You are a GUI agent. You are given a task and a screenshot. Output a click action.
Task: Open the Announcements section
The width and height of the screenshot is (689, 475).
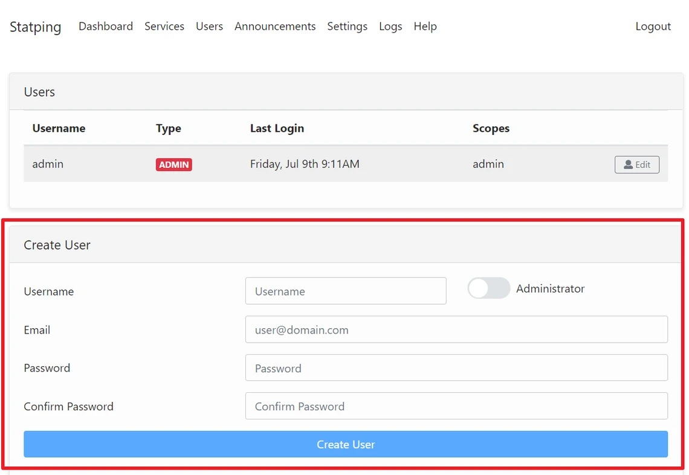(275, 27)
